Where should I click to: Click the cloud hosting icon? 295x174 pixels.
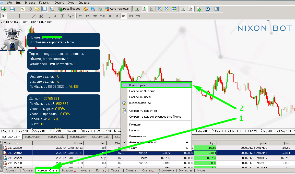click(x=92, y=9)
